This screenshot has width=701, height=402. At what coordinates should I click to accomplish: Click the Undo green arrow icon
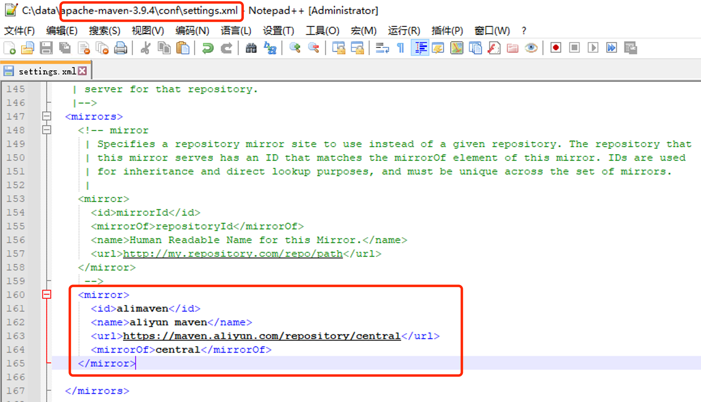coord(208,48)
